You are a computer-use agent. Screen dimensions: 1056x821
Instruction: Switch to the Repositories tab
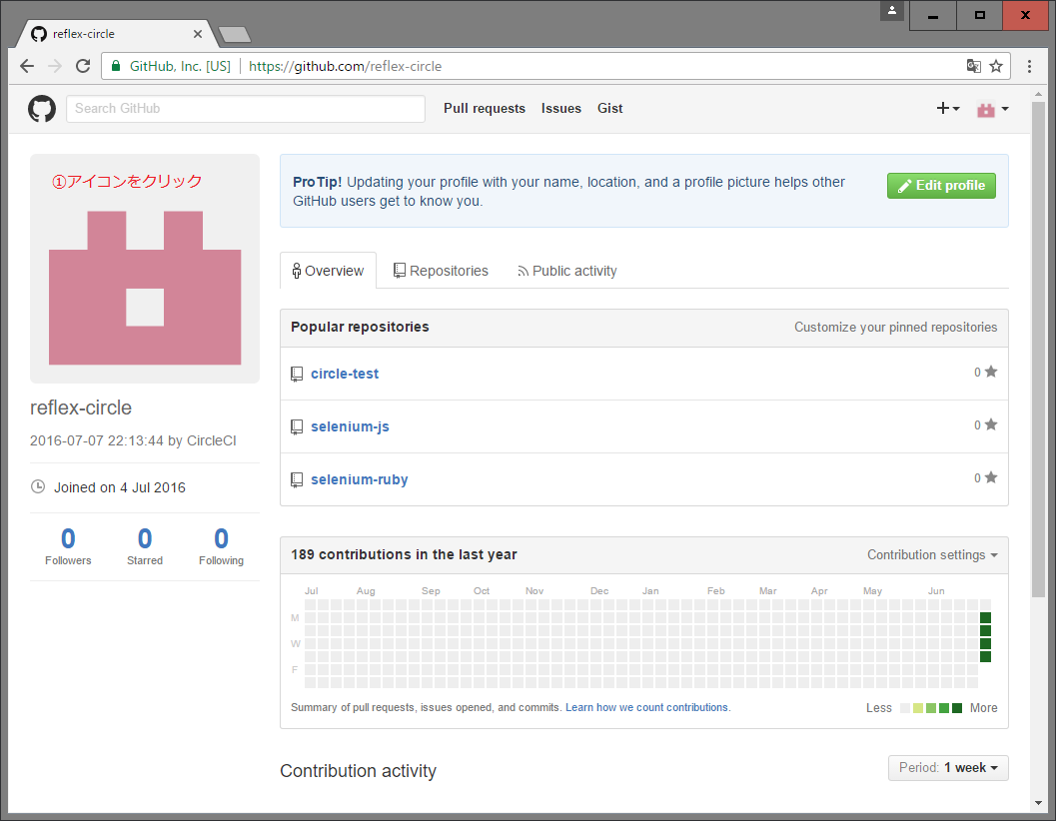[x=442, y=271]
